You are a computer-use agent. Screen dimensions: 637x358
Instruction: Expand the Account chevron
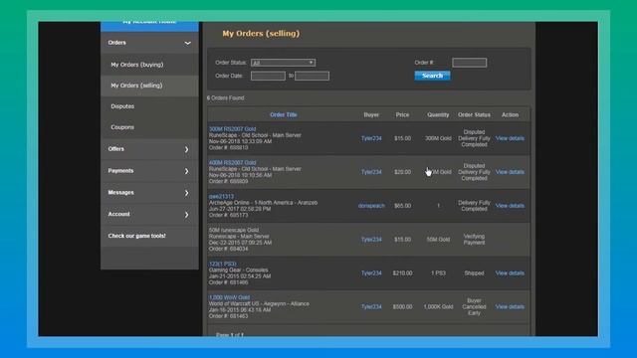click(186, 215)
